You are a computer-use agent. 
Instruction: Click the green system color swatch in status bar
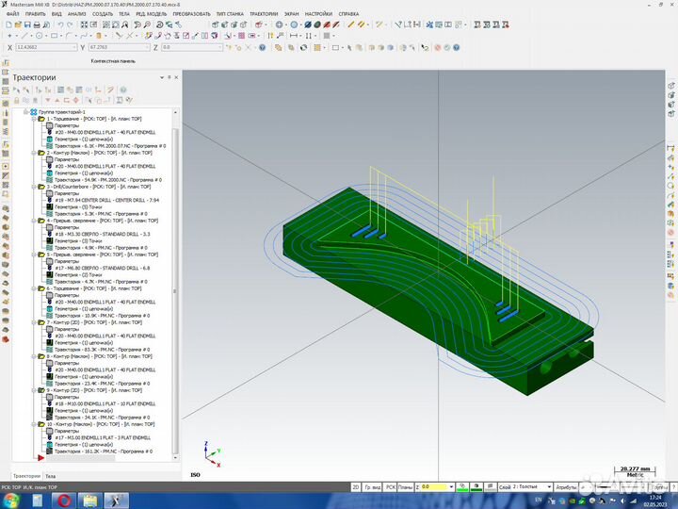462,487
